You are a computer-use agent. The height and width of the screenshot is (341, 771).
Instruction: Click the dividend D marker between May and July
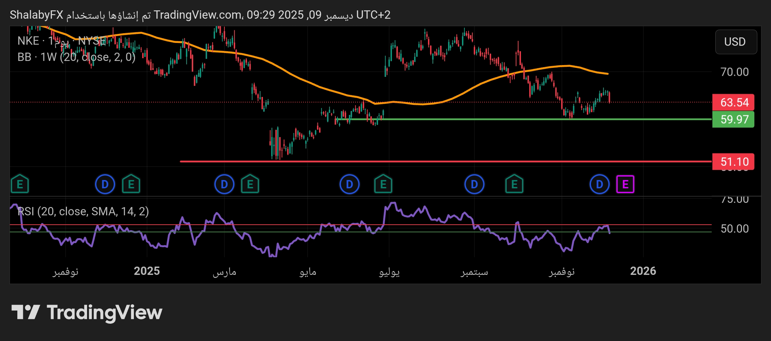tap(349, 184)
